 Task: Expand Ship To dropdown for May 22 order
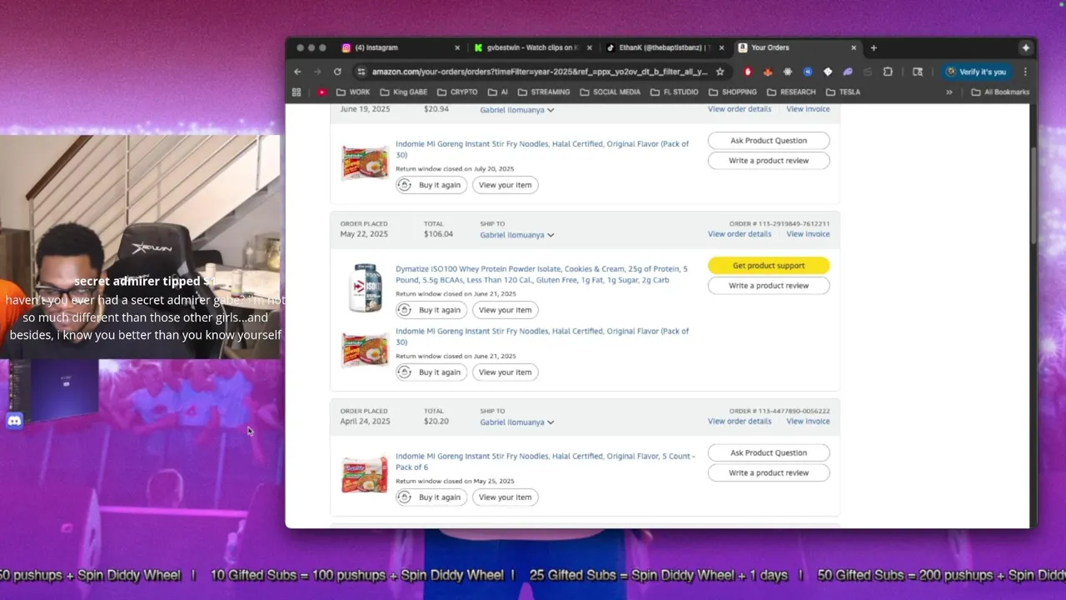(x=517, y=235)
